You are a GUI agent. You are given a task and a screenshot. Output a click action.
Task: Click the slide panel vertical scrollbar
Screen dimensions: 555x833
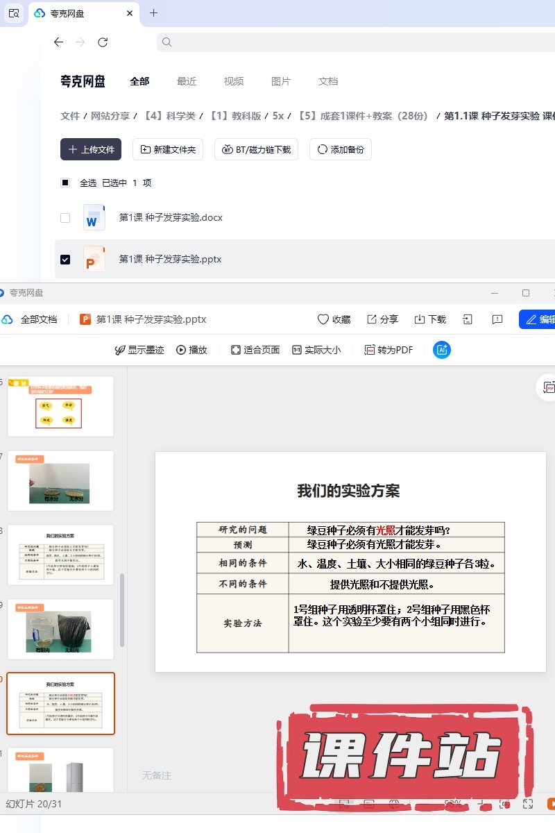(x=123, y=611)
